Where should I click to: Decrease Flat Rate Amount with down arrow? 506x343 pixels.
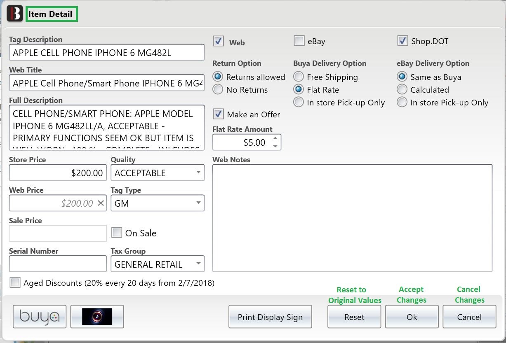pos(275,146)
